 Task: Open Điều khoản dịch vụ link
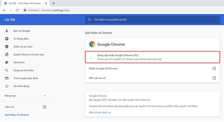coord(100,112)
